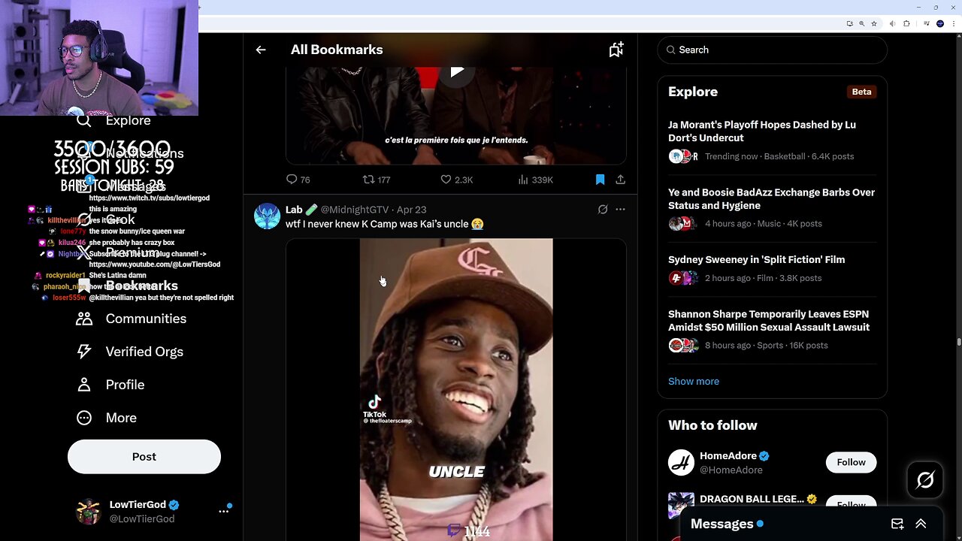
Task: Go back using the All Bookmarks arrow
Action: click(261, 50)
